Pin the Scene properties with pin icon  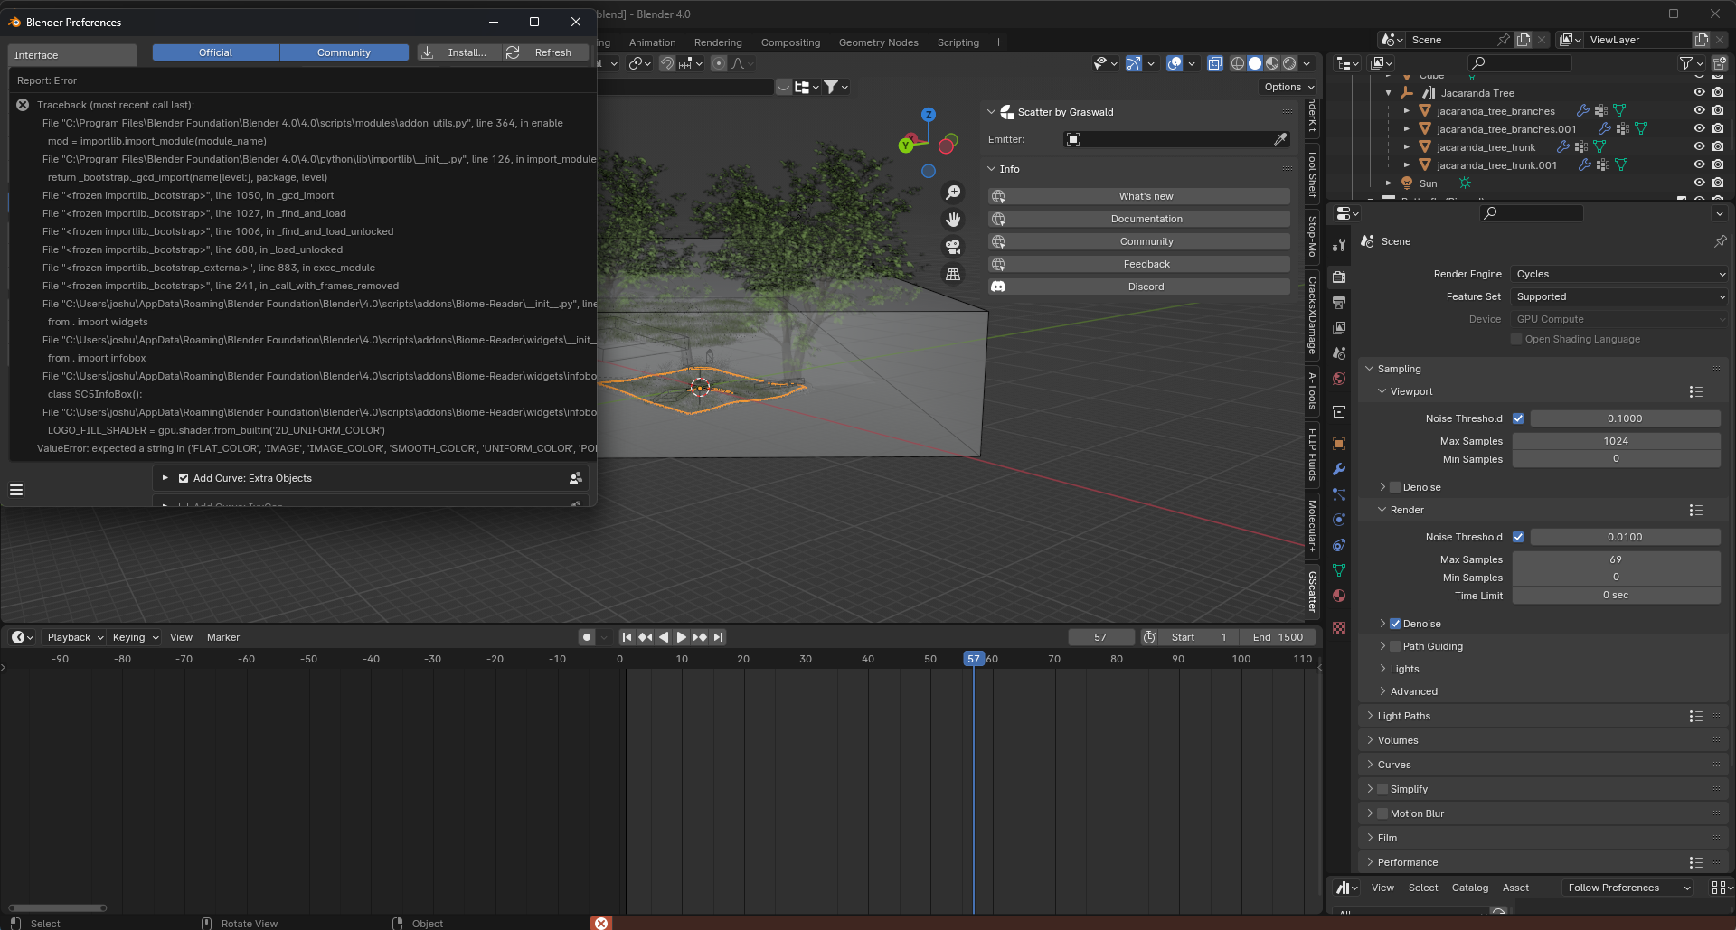pos(1720,241)
